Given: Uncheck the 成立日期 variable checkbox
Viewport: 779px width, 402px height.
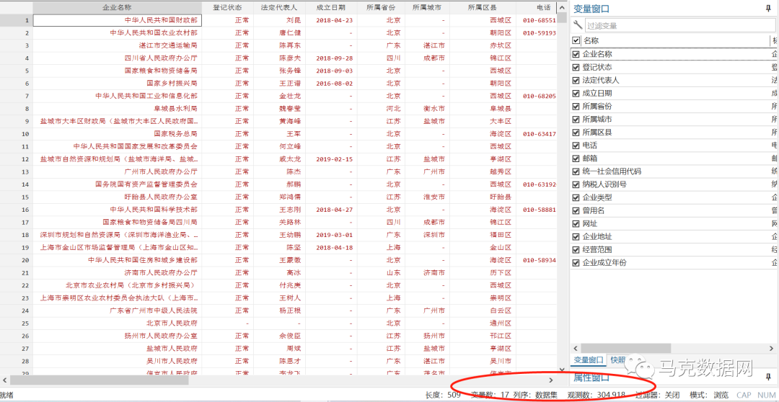Looking at the screenshot, I should pyautogui.click(x=576, y=93).
